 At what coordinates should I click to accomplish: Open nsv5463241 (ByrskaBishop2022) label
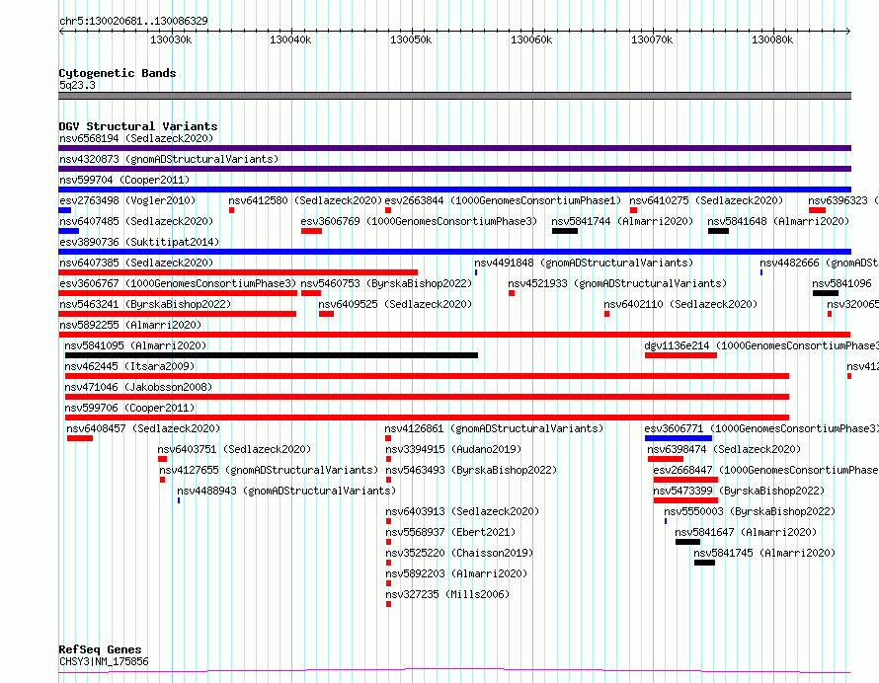point(145,304)
